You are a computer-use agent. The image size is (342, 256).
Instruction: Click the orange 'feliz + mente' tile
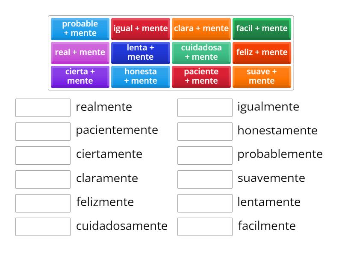262,52
